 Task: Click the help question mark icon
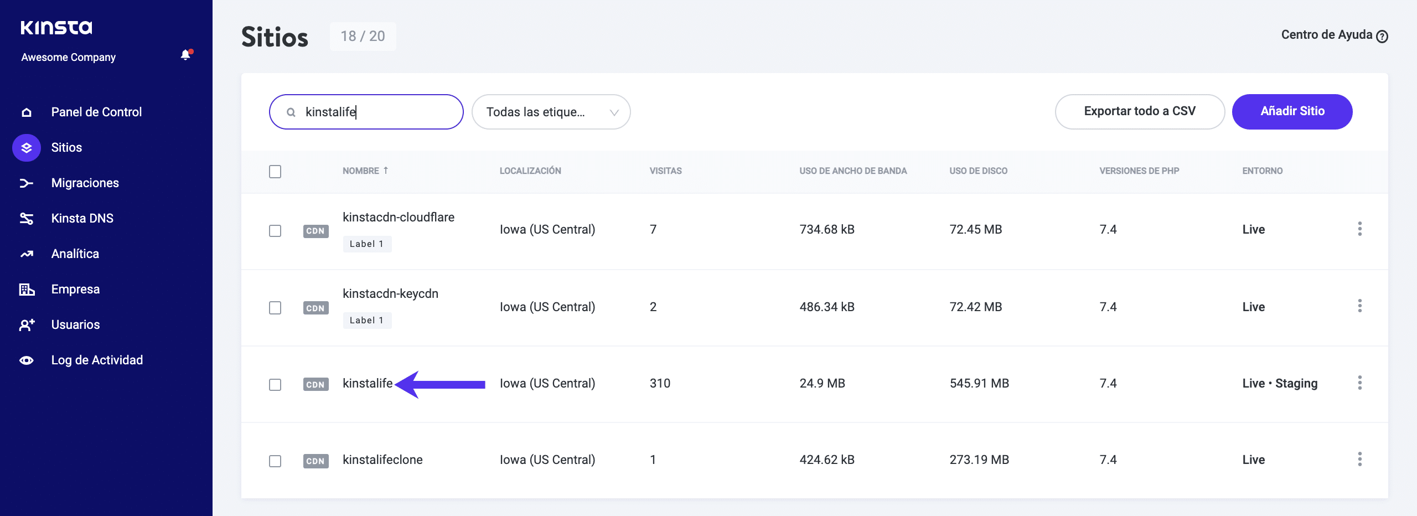tap(1382, 37)
